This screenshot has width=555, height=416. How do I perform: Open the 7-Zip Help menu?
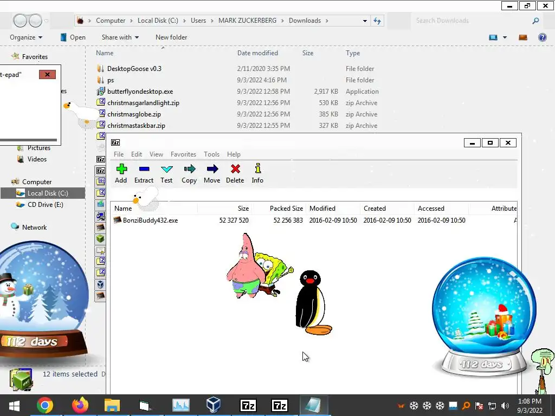(x=234, y=154)
